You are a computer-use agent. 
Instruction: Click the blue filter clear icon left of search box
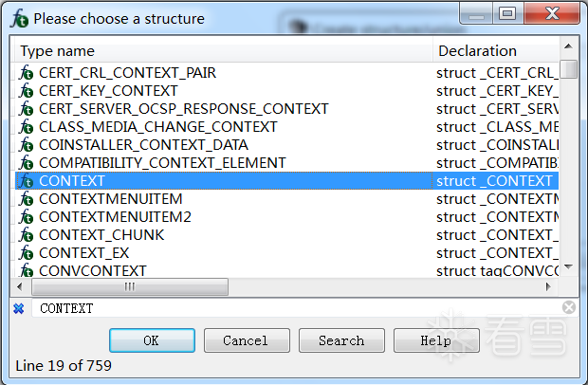point(19,308)
